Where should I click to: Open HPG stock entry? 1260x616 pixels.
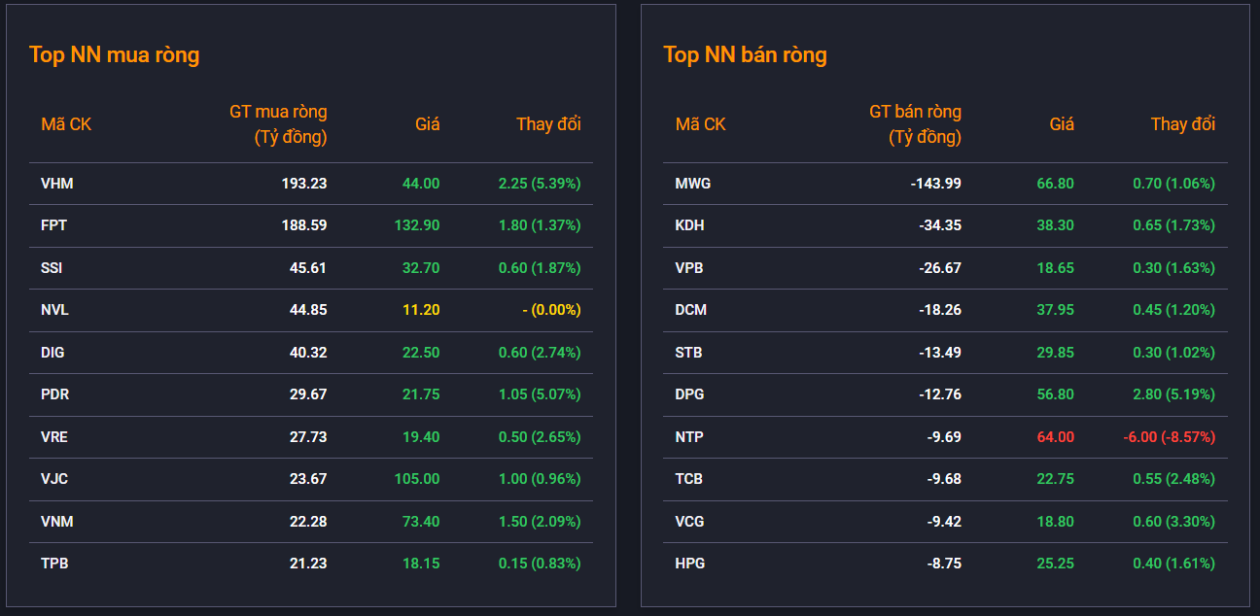click(690, 564)
